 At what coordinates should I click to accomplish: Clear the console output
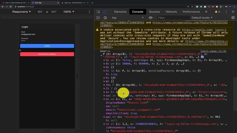(x=105, y=18)
